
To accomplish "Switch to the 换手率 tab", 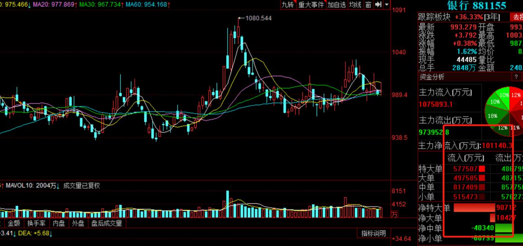I will [x=36, y=223].
